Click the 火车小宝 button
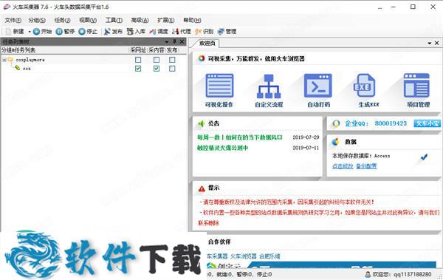 pos(427,123)
